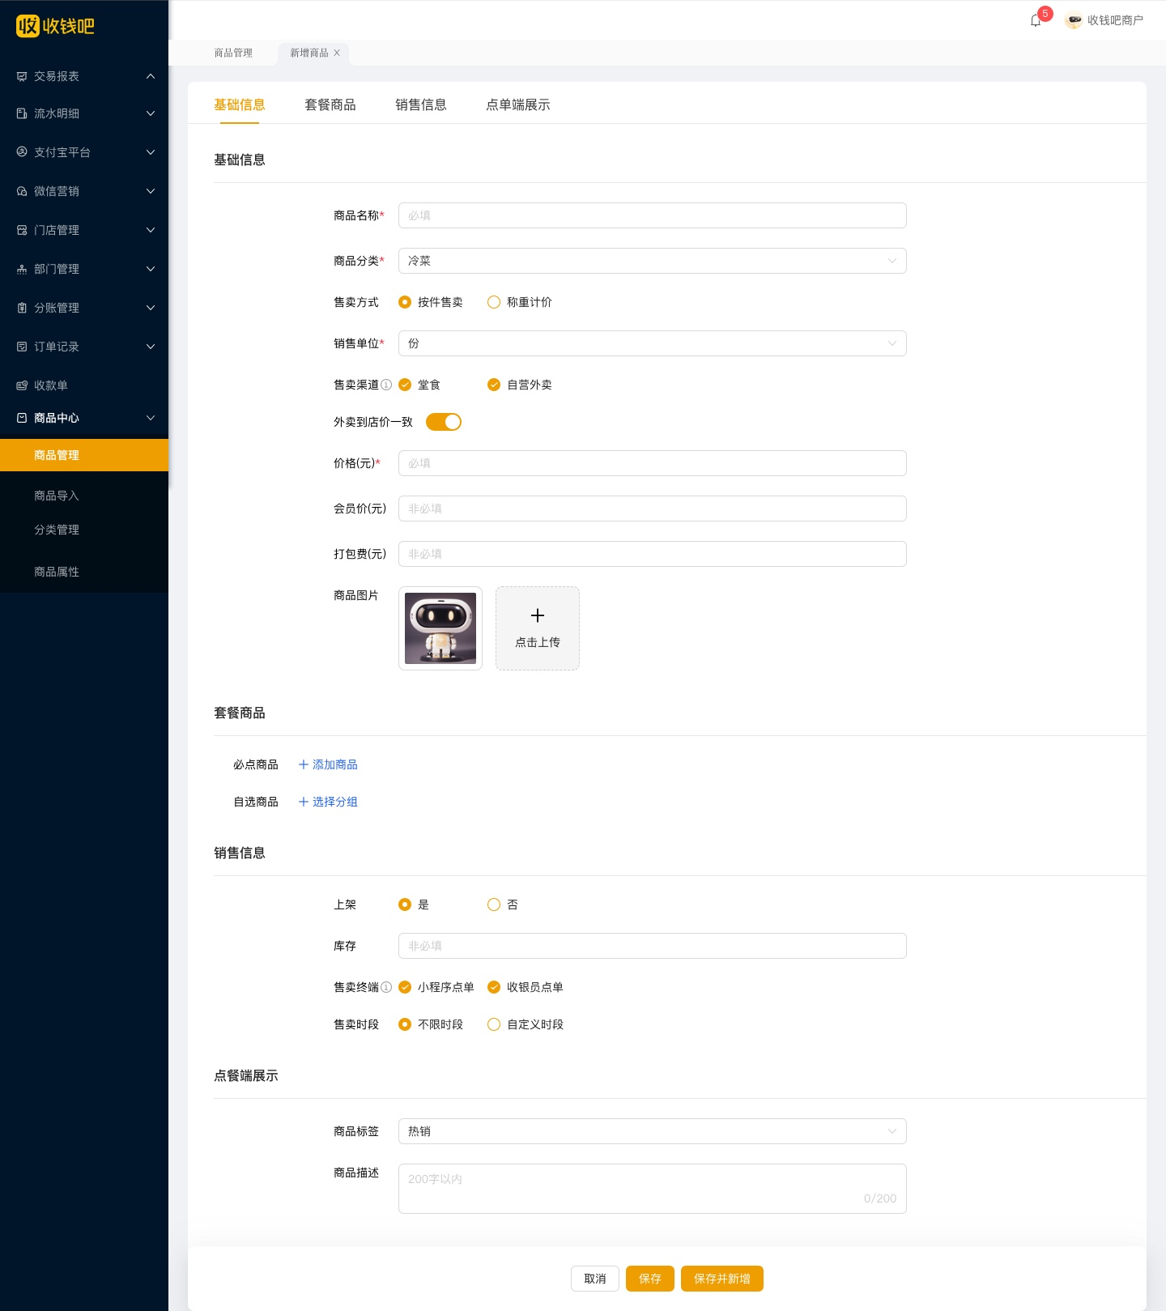Click the 订单记录 sidebar icon
This screenshot has height=1311, width=1166.
pos(22,347)
